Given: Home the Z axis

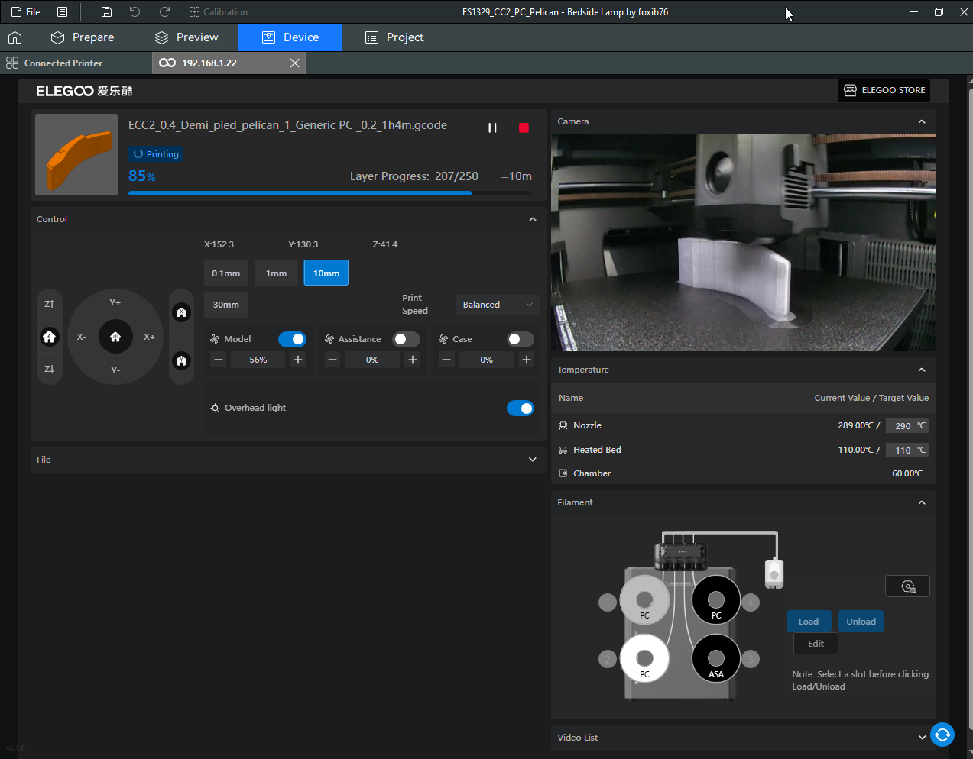Looking at the screenshot, I should (x=50, y=337).
